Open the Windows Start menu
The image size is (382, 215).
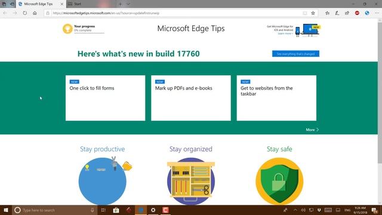click(x=6, y=210)
